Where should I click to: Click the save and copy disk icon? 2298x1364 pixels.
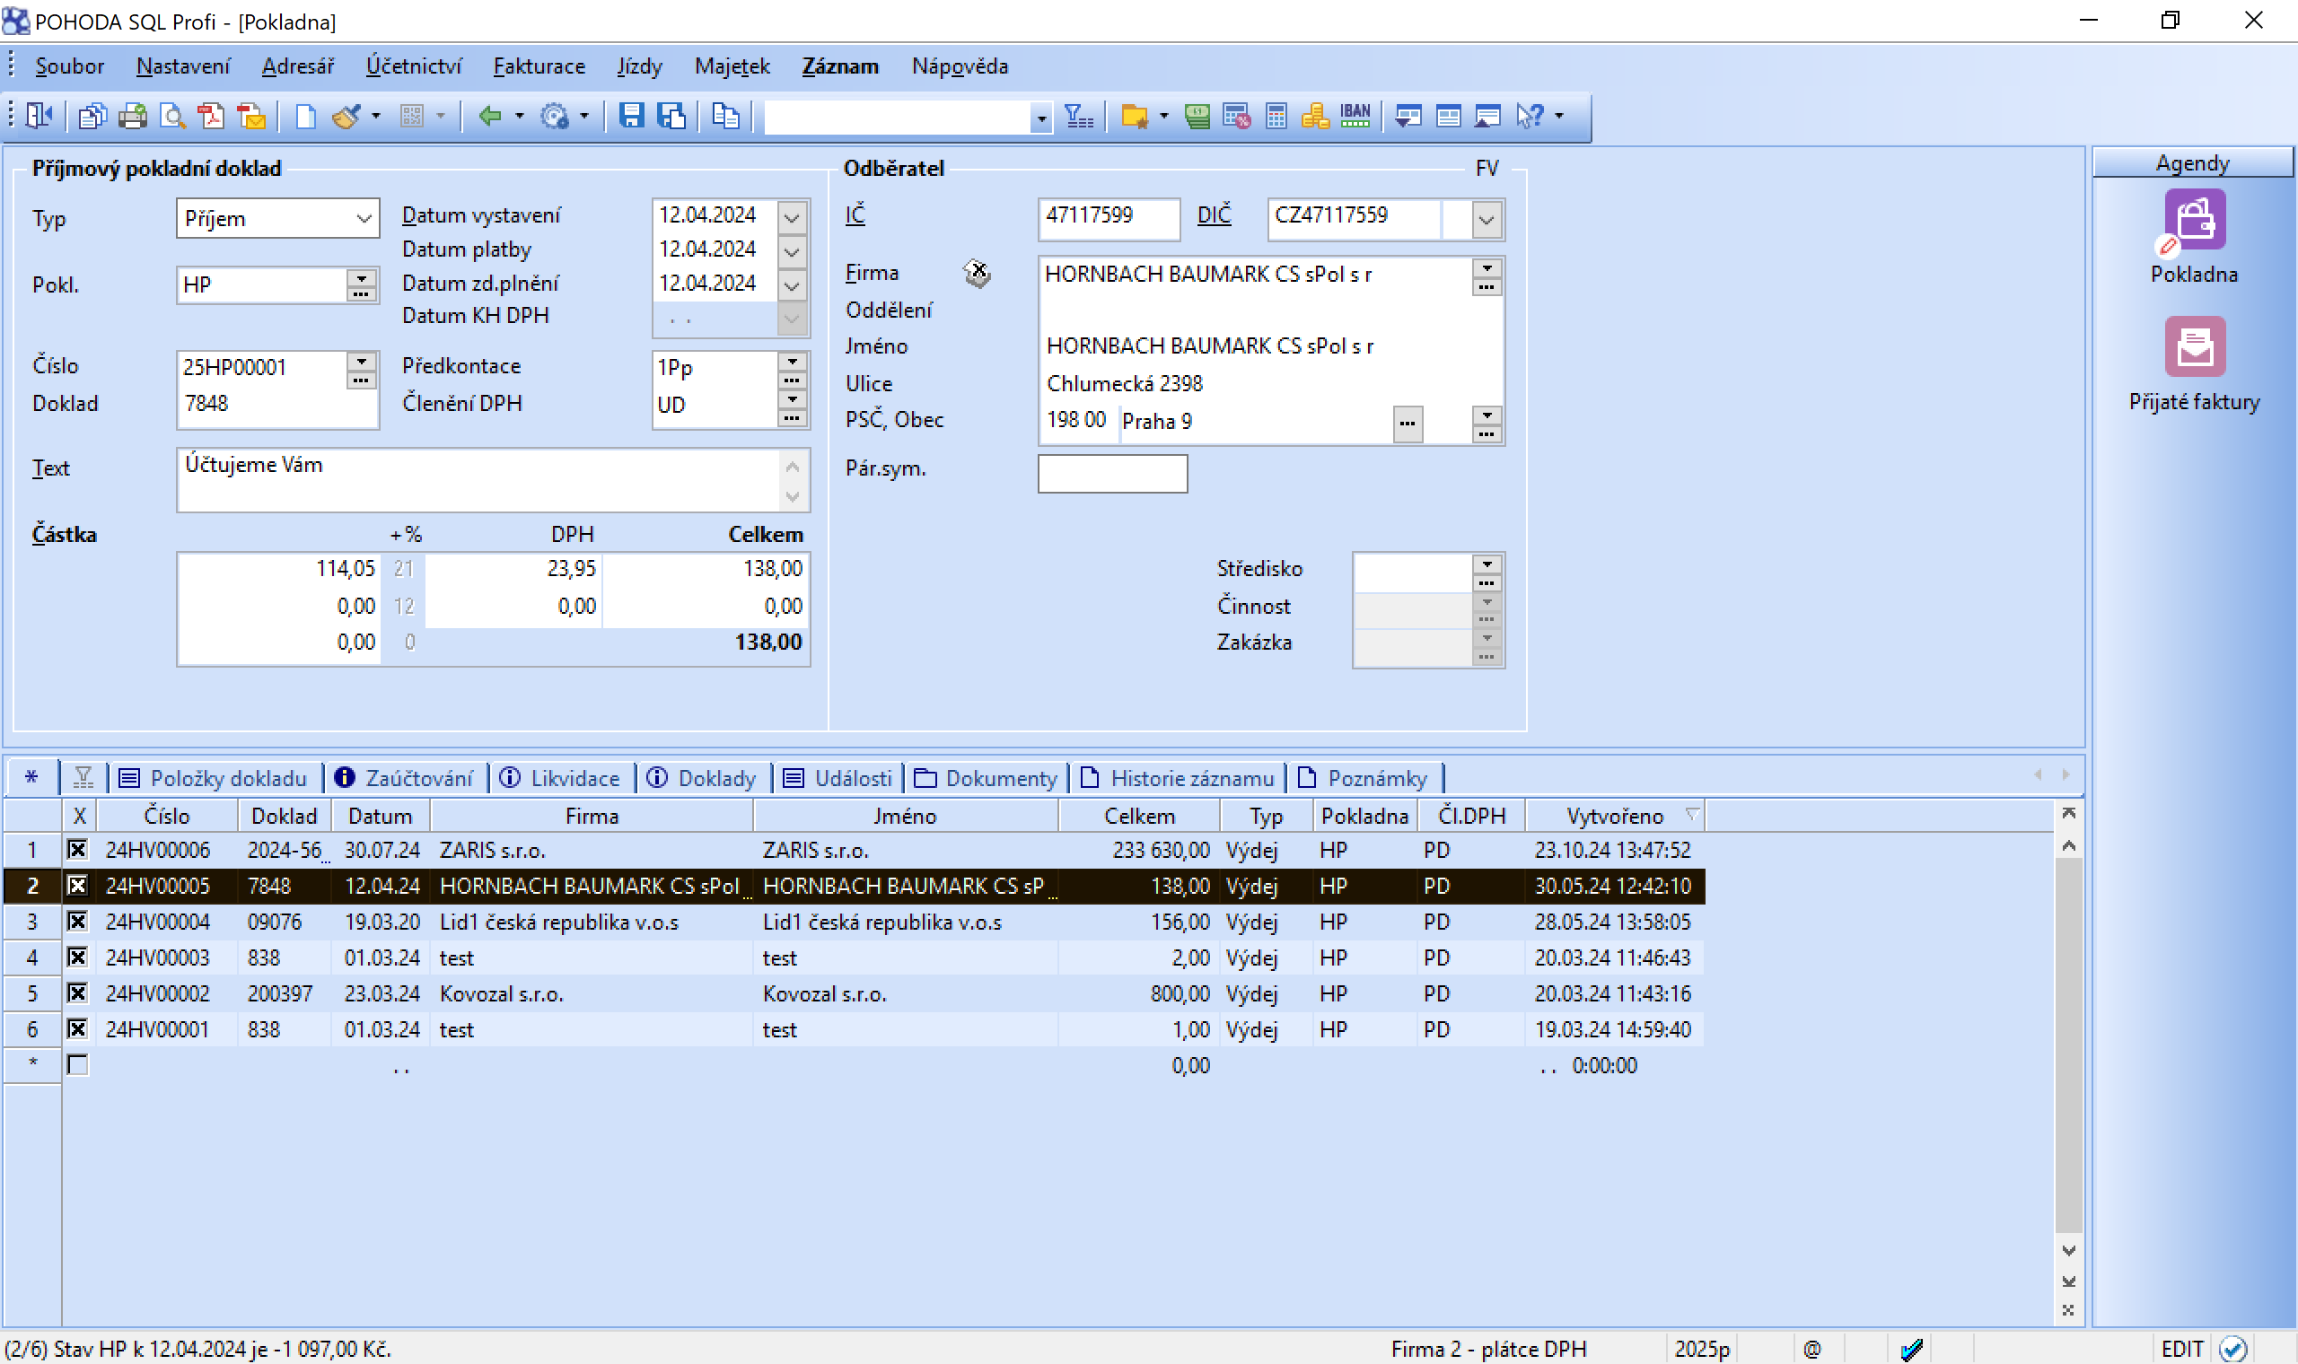pos(672,116)
